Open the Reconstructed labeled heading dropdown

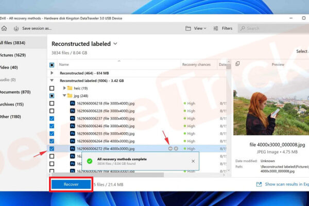tap(115, 44)
